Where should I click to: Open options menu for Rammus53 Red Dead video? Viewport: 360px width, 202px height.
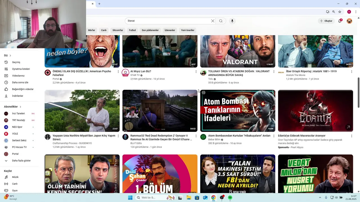click(x=196, y=136)
